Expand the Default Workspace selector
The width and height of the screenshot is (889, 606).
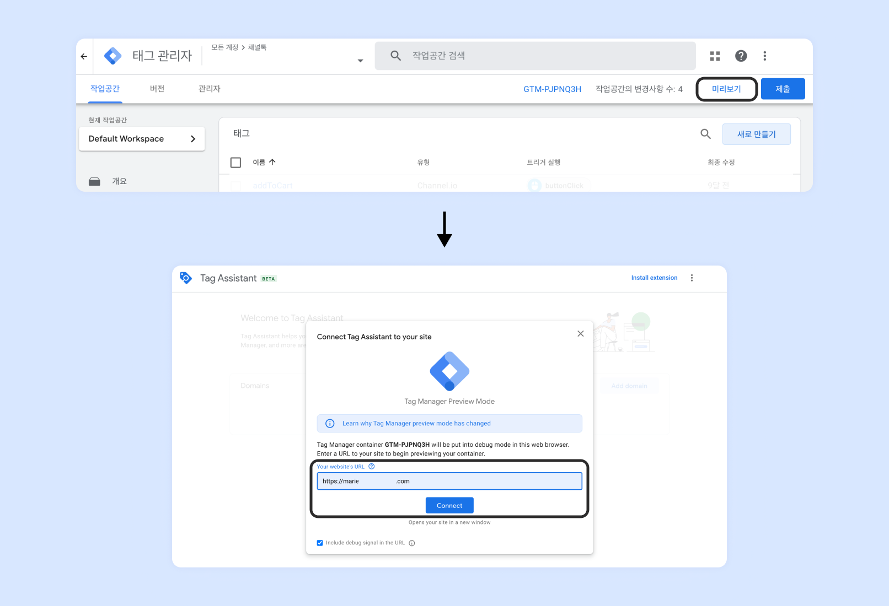point(142,139)
